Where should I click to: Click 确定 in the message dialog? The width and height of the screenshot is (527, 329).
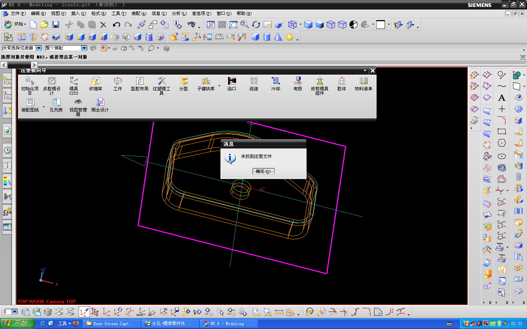[263, 171]
